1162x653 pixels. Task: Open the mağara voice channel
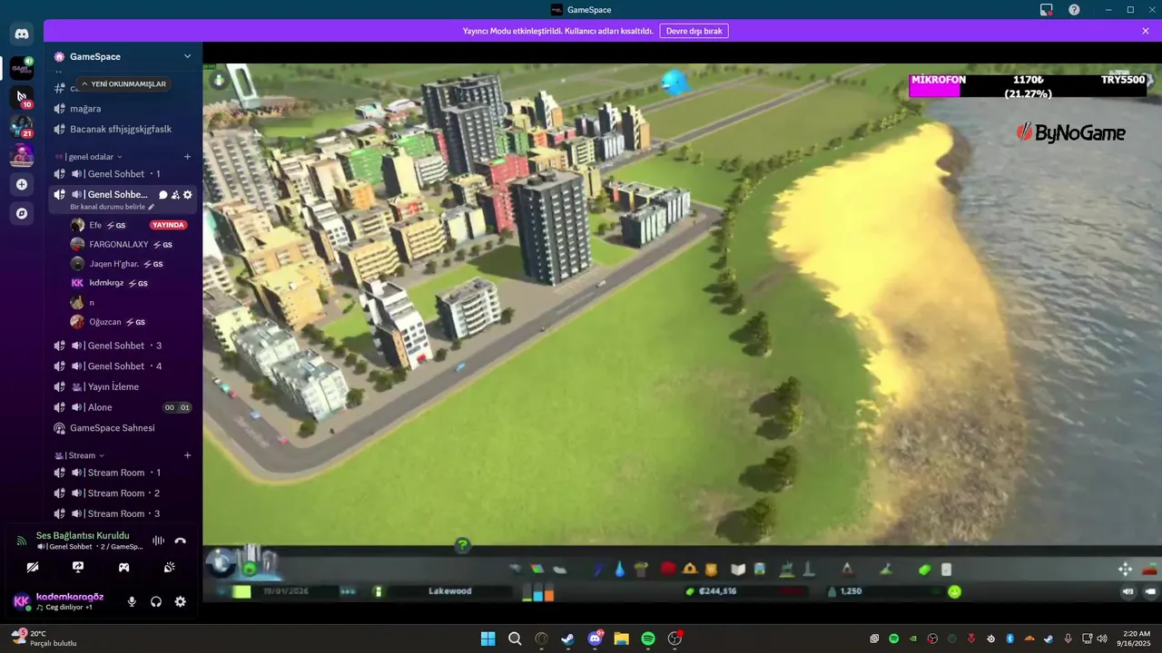click(123, 109)
